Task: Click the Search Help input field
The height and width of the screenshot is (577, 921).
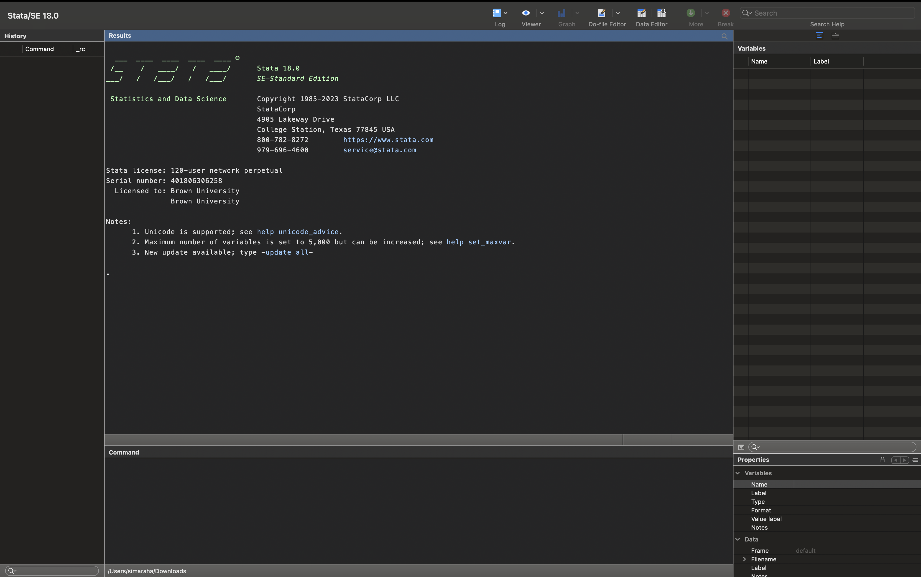Action: click(833, 13)
